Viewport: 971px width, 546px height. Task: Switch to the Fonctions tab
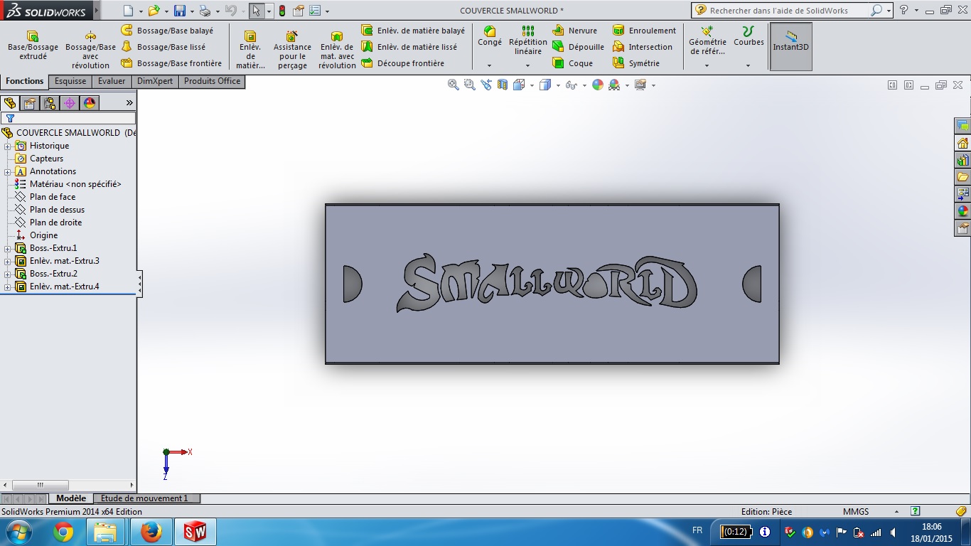click(25, 81)
